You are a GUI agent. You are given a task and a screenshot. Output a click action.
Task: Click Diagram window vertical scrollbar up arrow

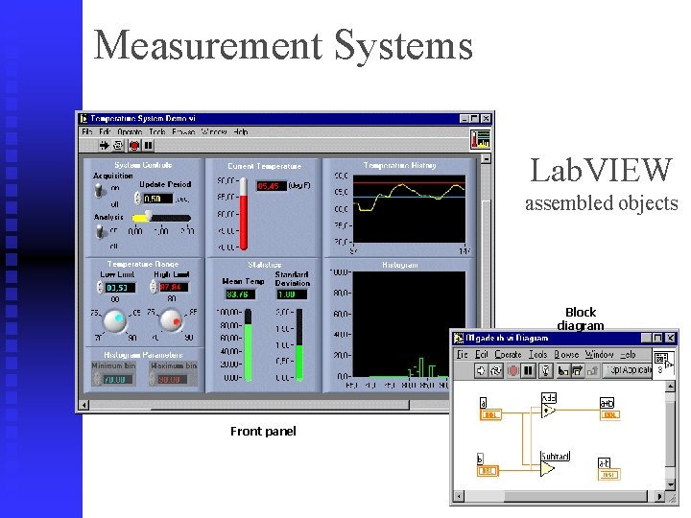(x=670, y=387)
